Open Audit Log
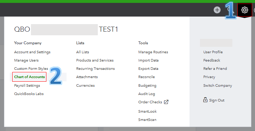Viewport: 255px width, 131px height. pyautogui.click(x=146, y=94)
